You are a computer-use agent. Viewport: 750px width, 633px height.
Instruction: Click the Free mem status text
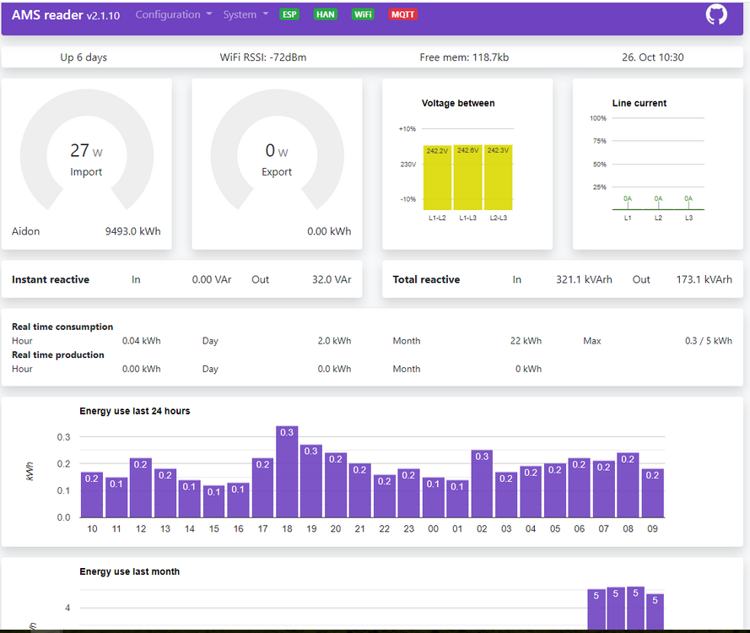pyautogui.click(x=464, y=57)
